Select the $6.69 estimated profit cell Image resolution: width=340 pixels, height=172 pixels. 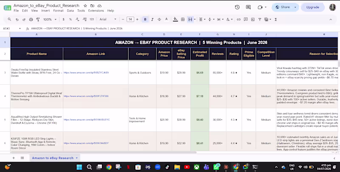[200, 73]
